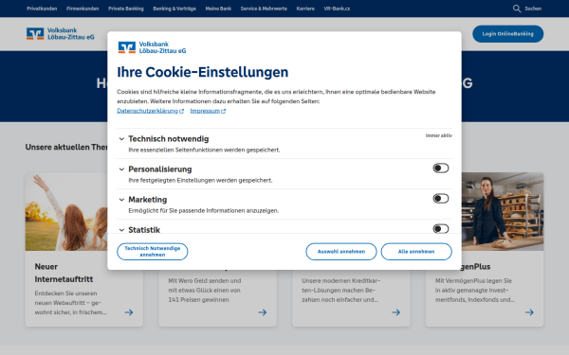Open the Datenschutzerklärung link
This screenshot has height=355, width=569.
pos(147,111)
